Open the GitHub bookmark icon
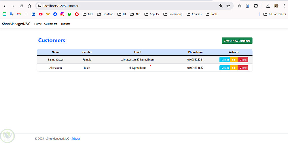Viewport: 288px width, 143px height. pyautogui.click(x=26, y=14)
